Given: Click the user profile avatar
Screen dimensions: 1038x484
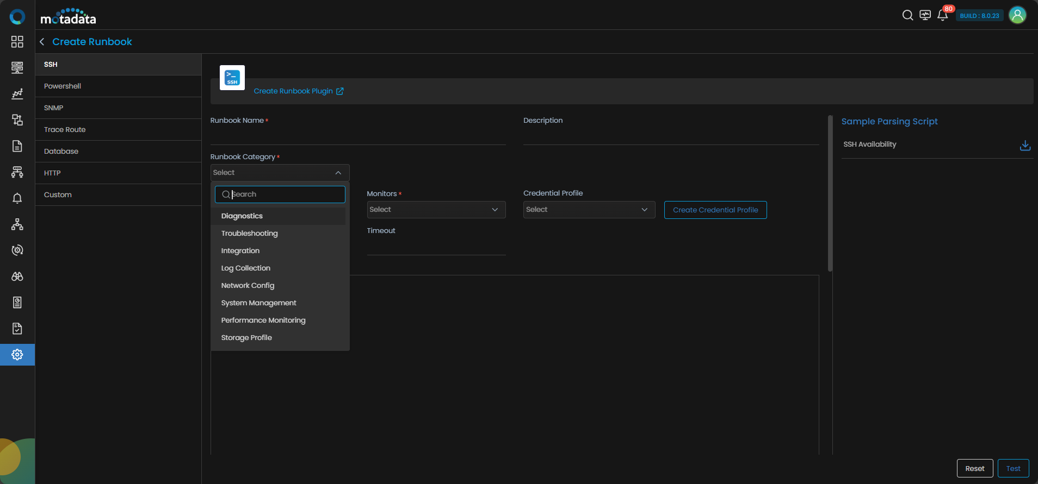Looking at the screenshot, I should 1017,15.
